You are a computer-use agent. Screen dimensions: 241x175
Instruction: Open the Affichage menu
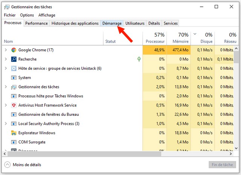click(47, 15)
